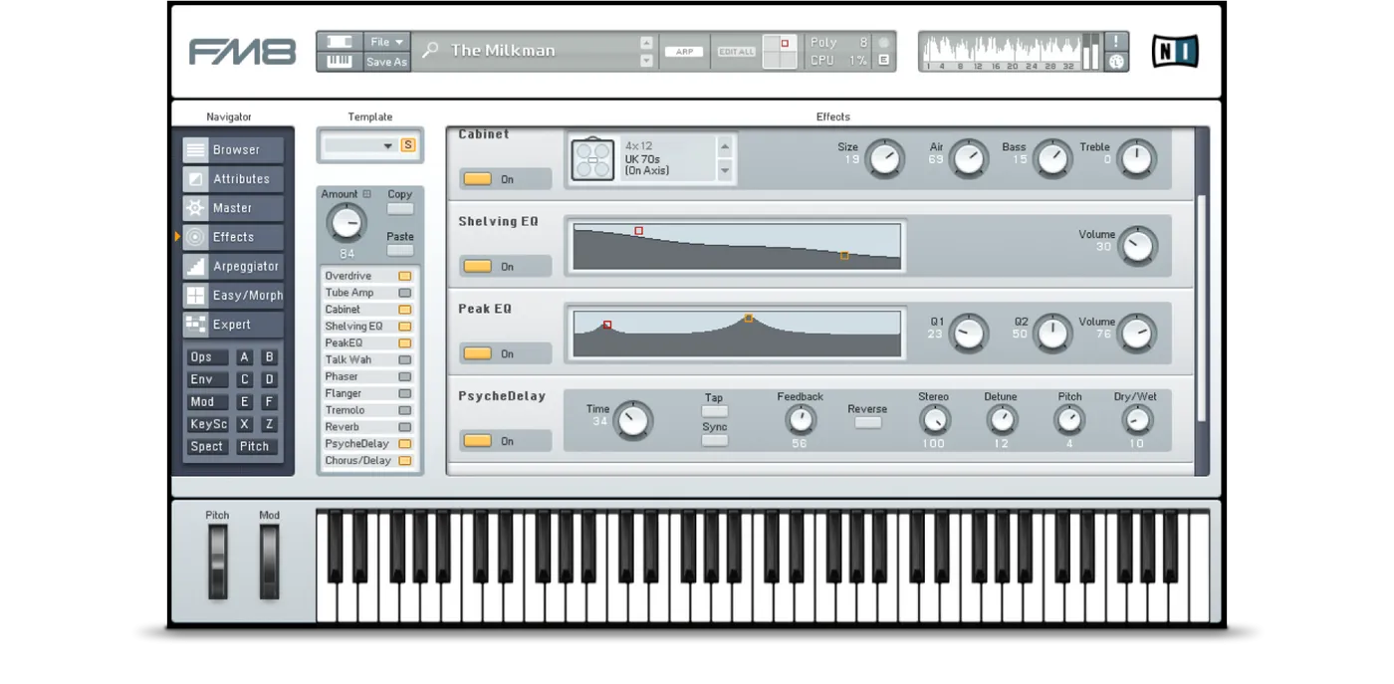Screen dimensions: 1394x684
Task: Click the Peak EQ orange curve handle
Action: coord(749,319)
